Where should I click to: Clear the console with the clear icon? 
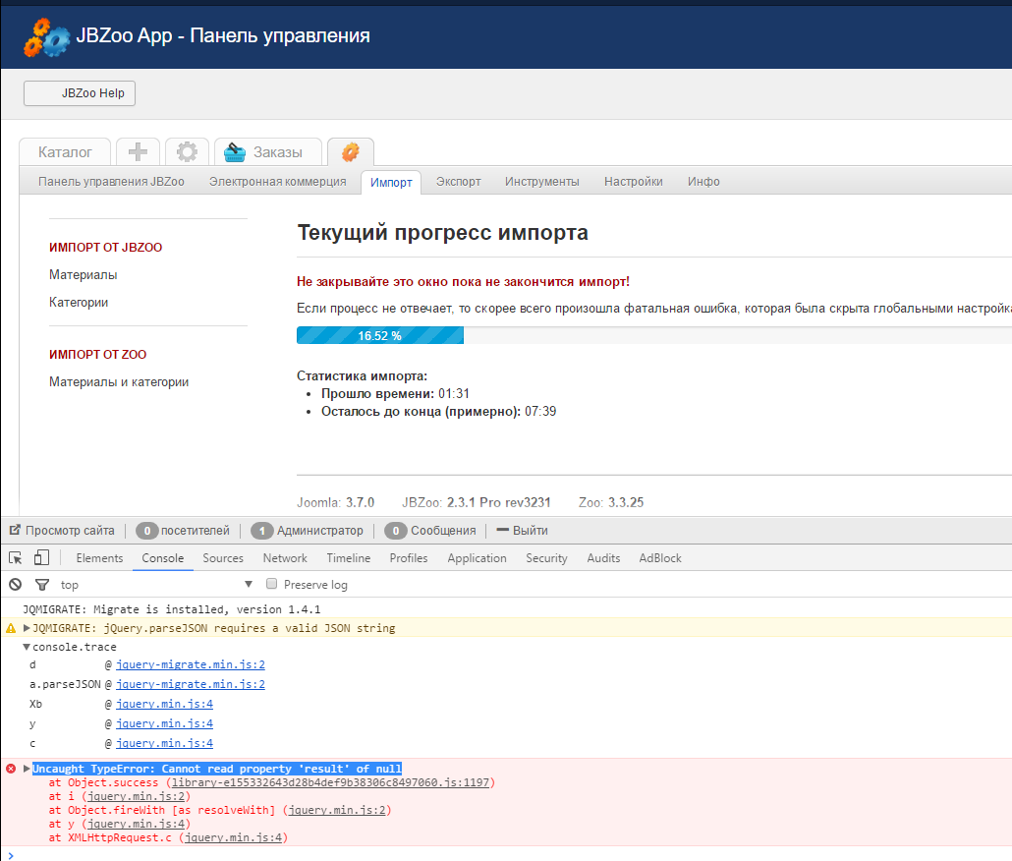(15, 585)
